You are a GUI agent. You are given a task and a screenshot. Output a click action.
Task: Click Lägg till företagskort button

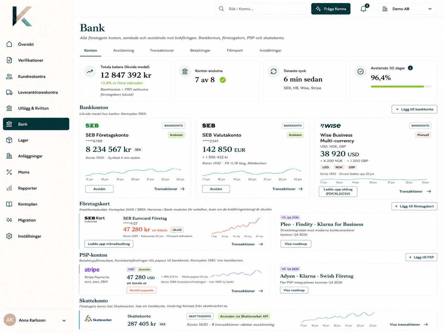pos(414,206)
